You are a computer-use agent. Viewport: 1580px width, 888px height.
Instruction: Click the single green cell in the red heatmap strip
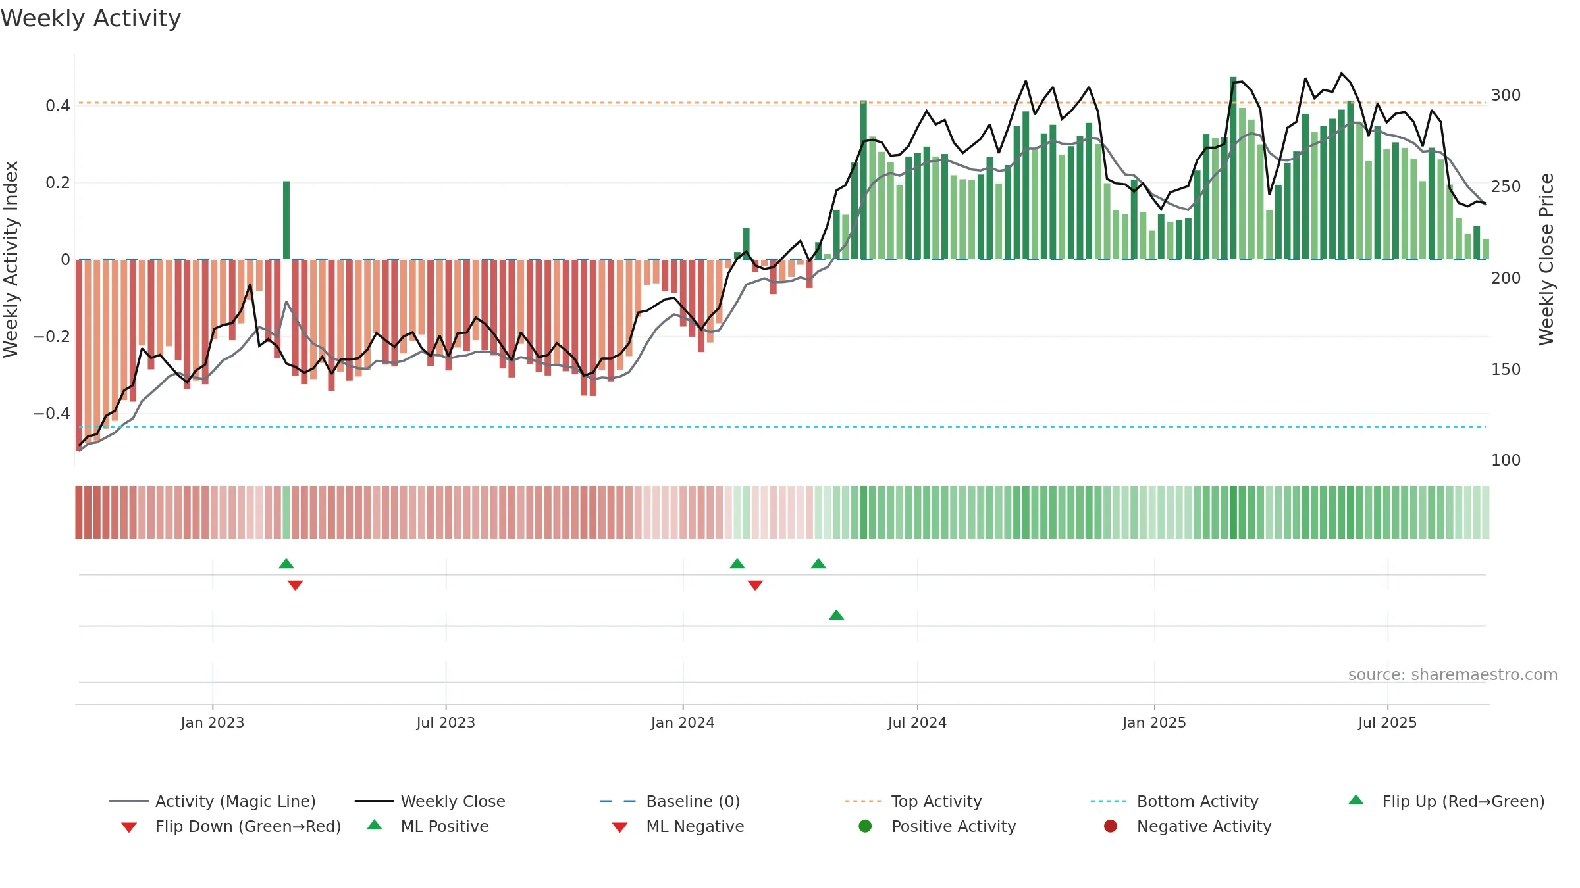(x=286, y=512)
